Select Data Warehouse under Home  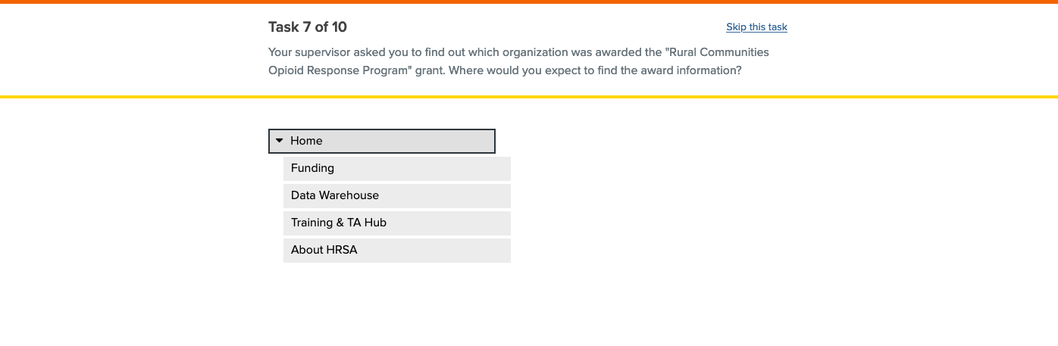click(x=335, y=195)
